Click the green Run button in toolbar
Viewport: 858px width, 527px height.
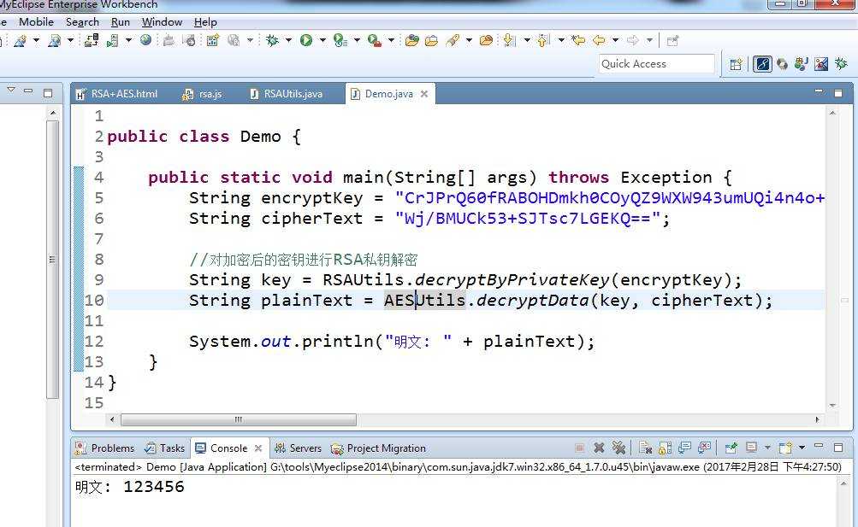306,40
